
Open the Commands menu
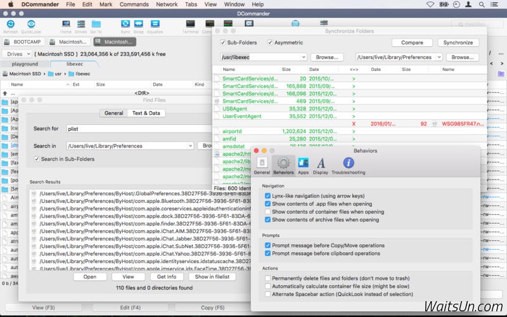click(134, 4)
